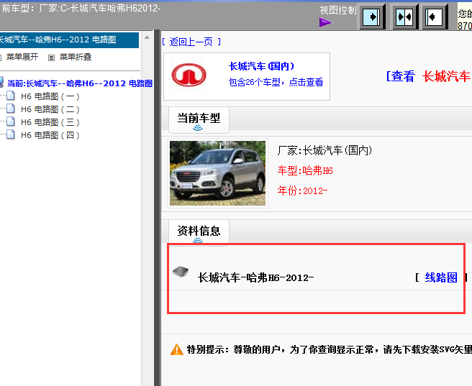This screenshot has height=386, width=472.
Task: Click the left panel scroll-up arrow
Action: [147, 37]
